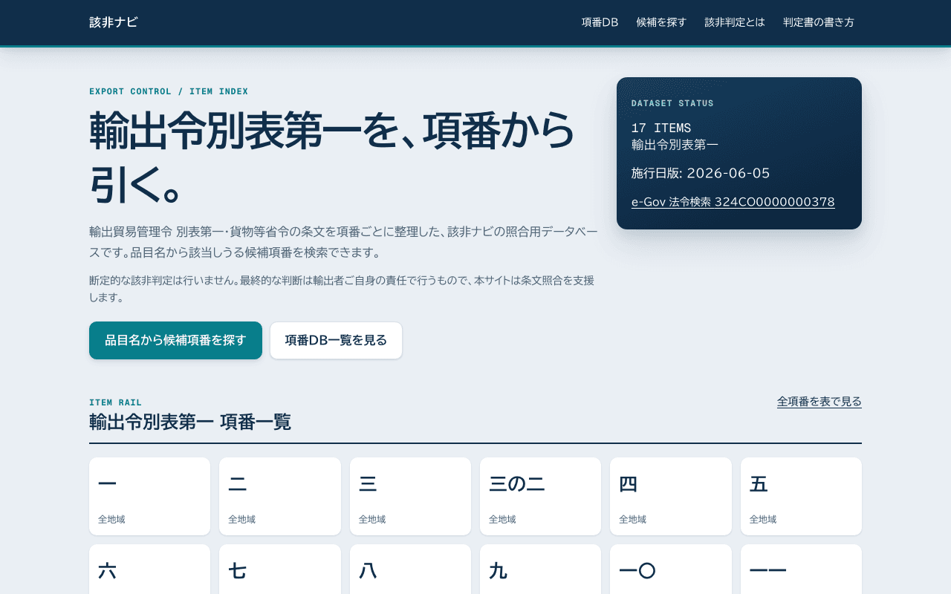Open 該非判定とは nav page
Screen dimensions: 951x594
[x=735, y=22]
